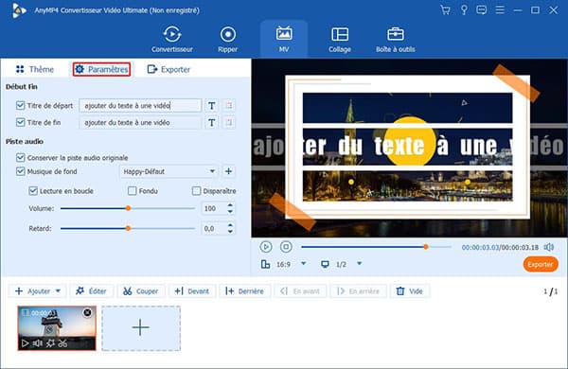Click the orange Exporter button
The height and width of the screenshot is (369, 568).
(541, 264)
